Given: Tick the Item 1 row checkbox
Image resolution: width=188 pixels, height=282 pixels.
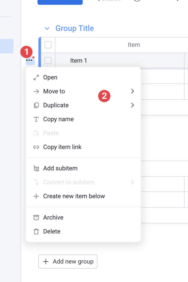Looking at the screenshot, I should pos(48,60).
